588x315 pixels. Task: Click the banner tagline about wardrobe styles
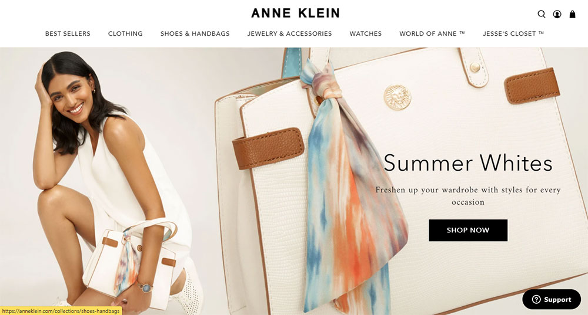tap(468, 196)
